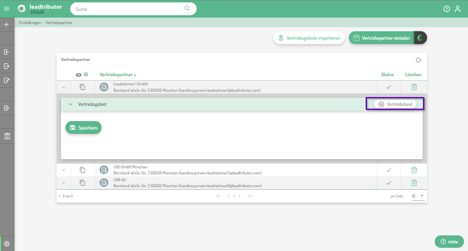Toggle status checkmark for LN8 AG
The width and height of the screenshot is (468, 251).
[x=388, y=183]
